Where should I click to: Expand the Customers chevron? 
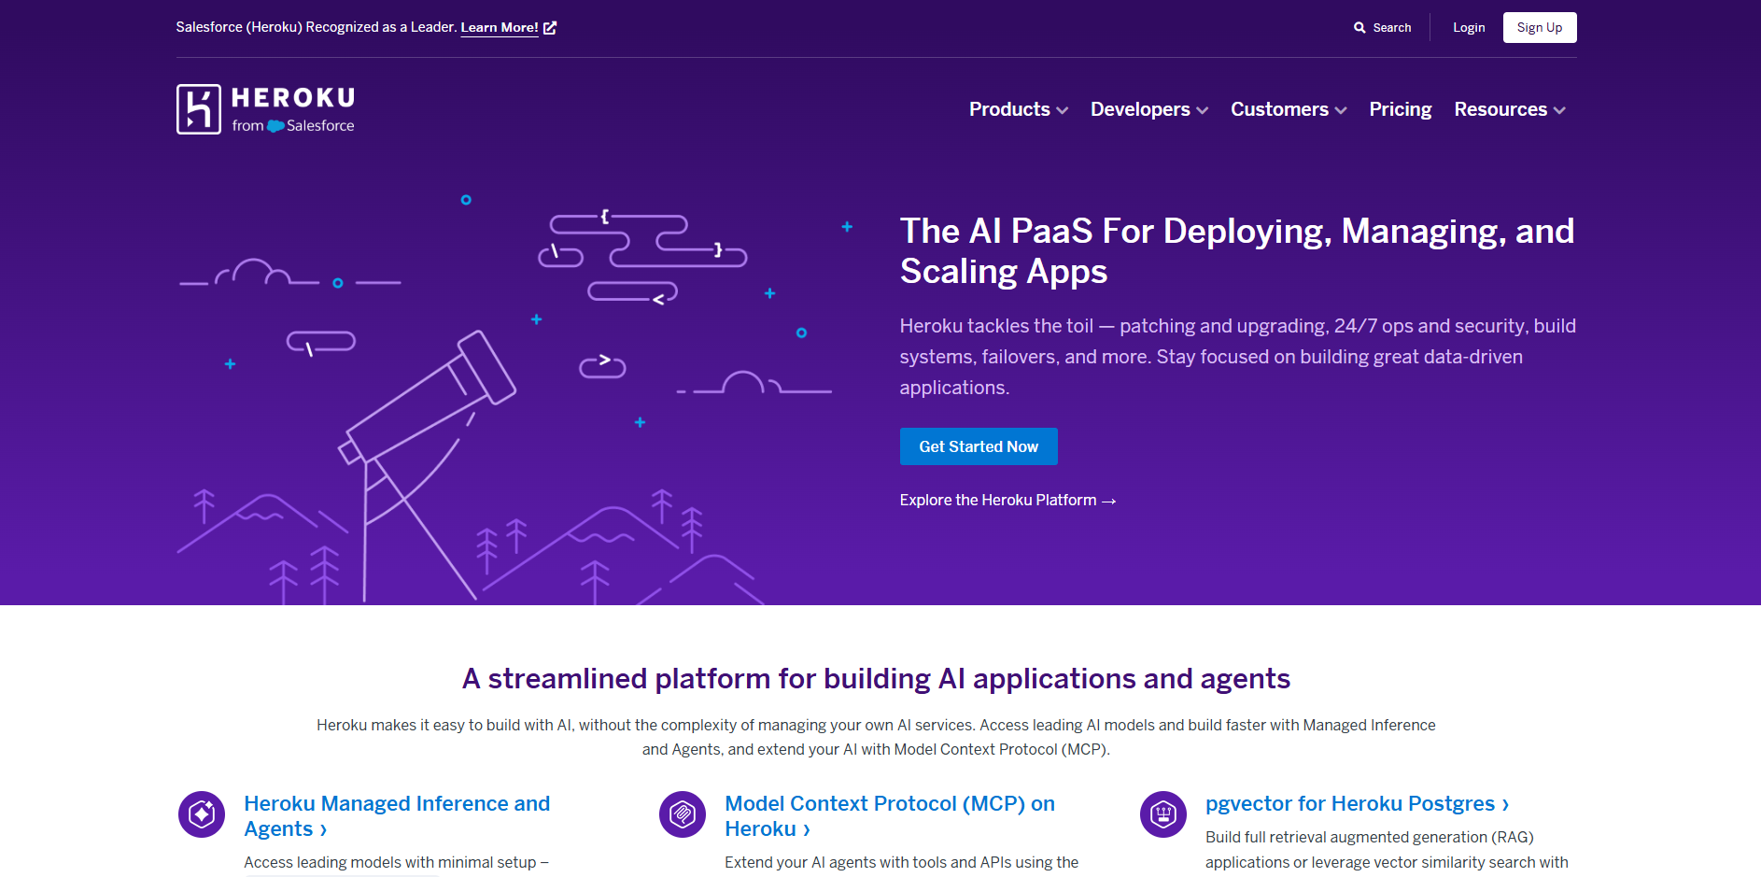click(1341, 110)
